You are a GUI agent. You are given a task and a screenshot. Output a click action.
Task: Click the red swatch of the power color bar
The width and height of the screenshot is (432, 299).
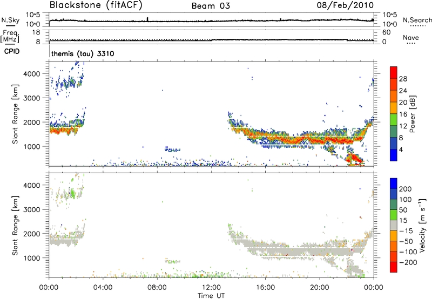394,72
